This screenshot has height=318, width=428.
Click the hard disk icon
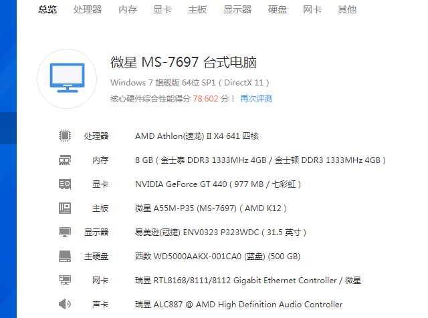(65, 256)
